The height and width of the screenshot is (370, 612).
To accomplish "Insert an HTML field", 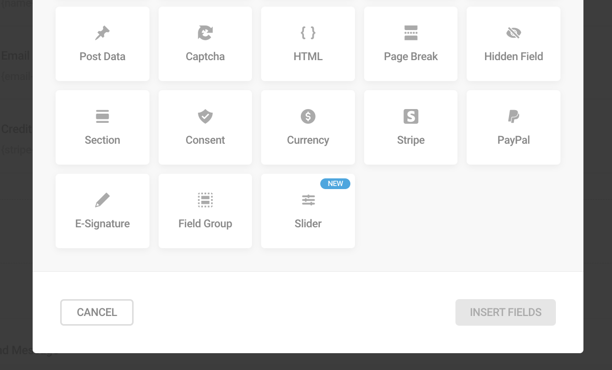I will [x=308, y=43].
